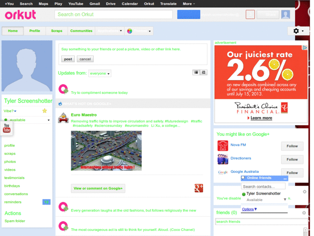The height and width of the screenshot is (236, 314).
Task: Click the AdChoices icon on advertisement
Action: tap(305, 48)
